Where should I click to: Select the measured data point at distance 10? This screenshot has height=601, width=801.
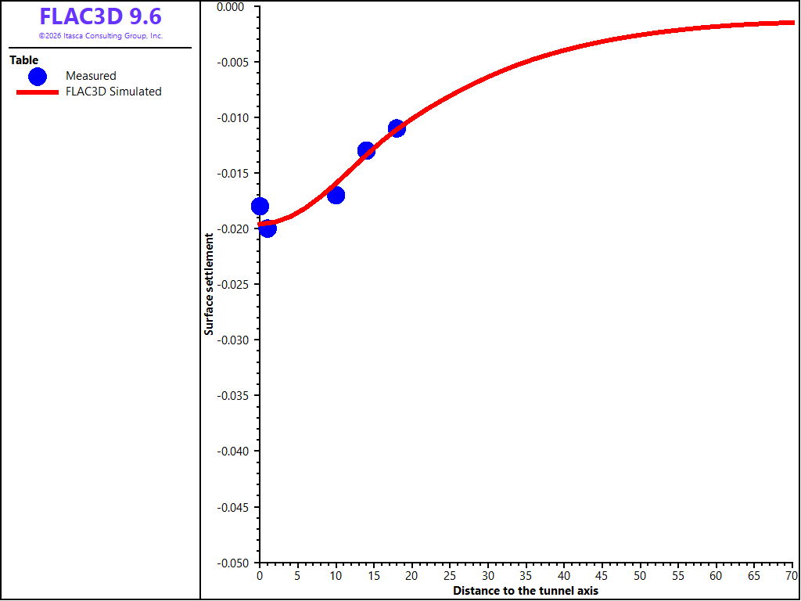click(x=336, y=195)
